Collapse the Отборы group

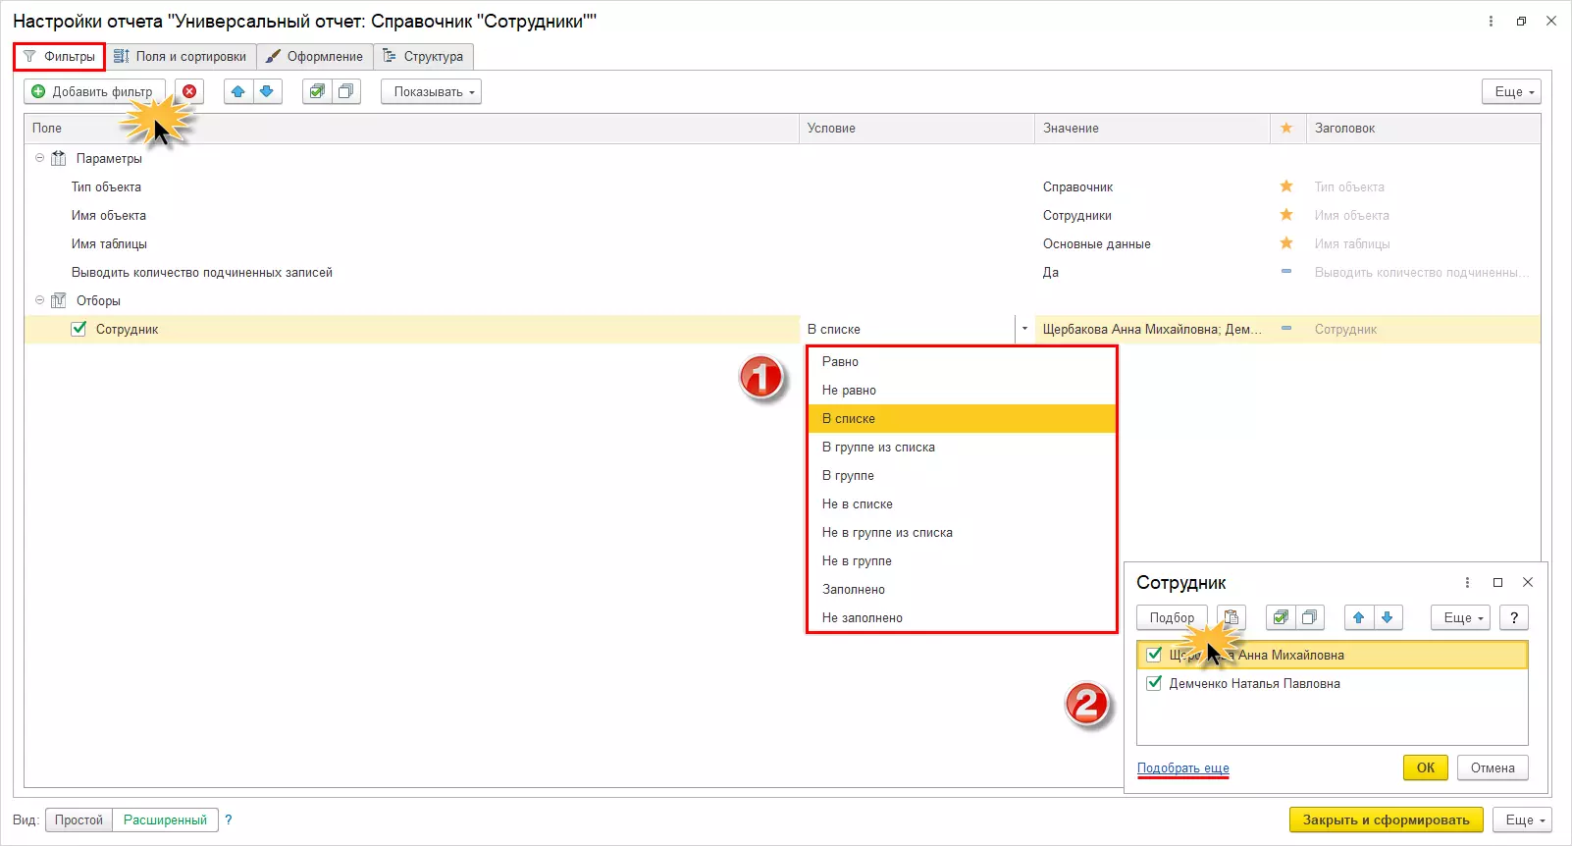click(x=40, y=300)
